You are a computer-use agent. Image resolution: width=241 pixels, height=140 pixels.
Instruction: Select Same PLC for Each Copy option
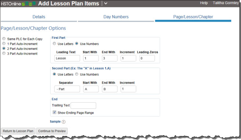click(x=4, y=39)
